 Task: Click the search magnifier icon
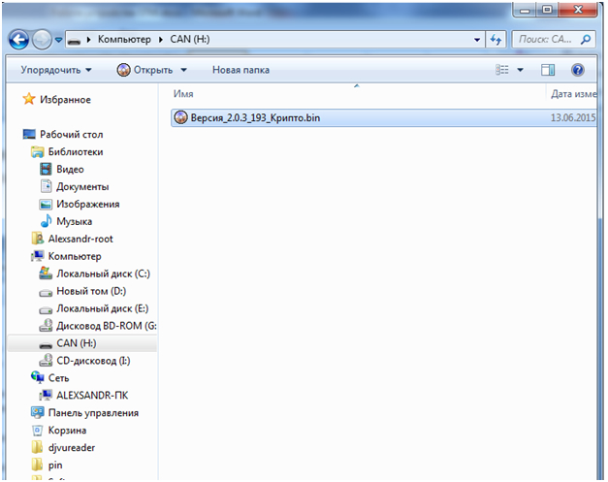coord(586,41)
